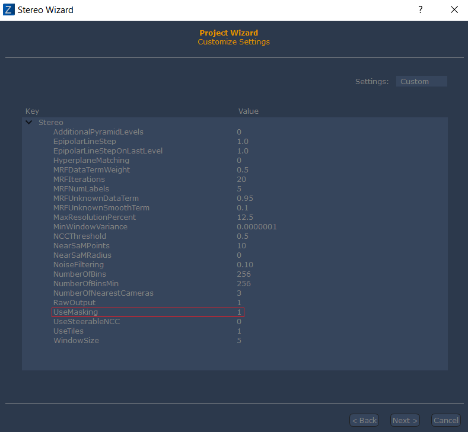Close the Stereo Wizard window
This screenshot has height=432, width=468.
point(454,10)
